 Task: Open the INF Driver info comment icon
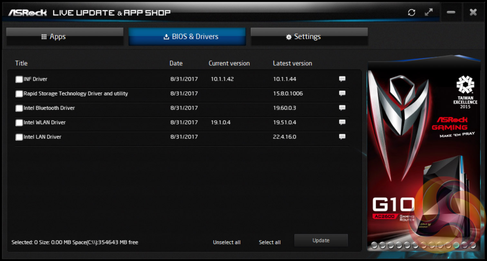coord(342,79)
